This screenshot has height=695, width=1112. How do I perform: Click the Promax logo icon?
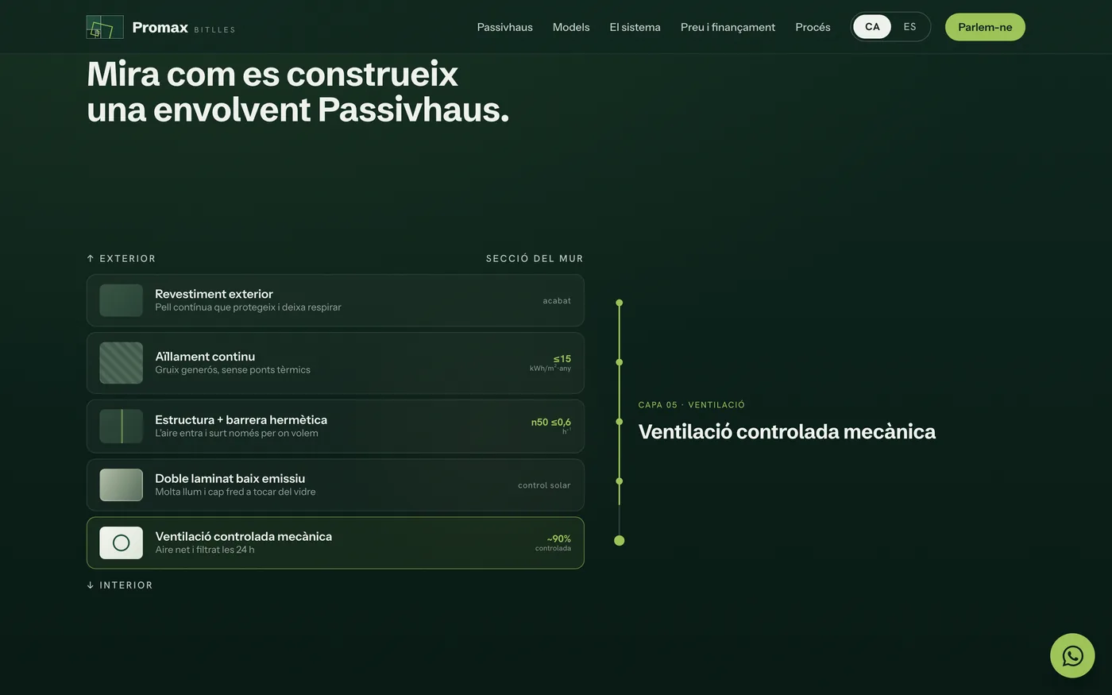coord(105,27)
